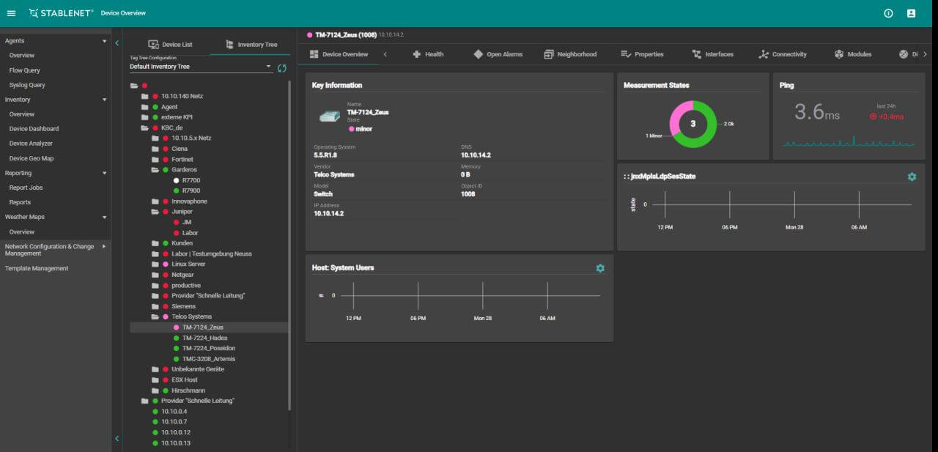Open Template Management
Image resolution: width=938 pixels, height=452 pixels.
point(37,268)
